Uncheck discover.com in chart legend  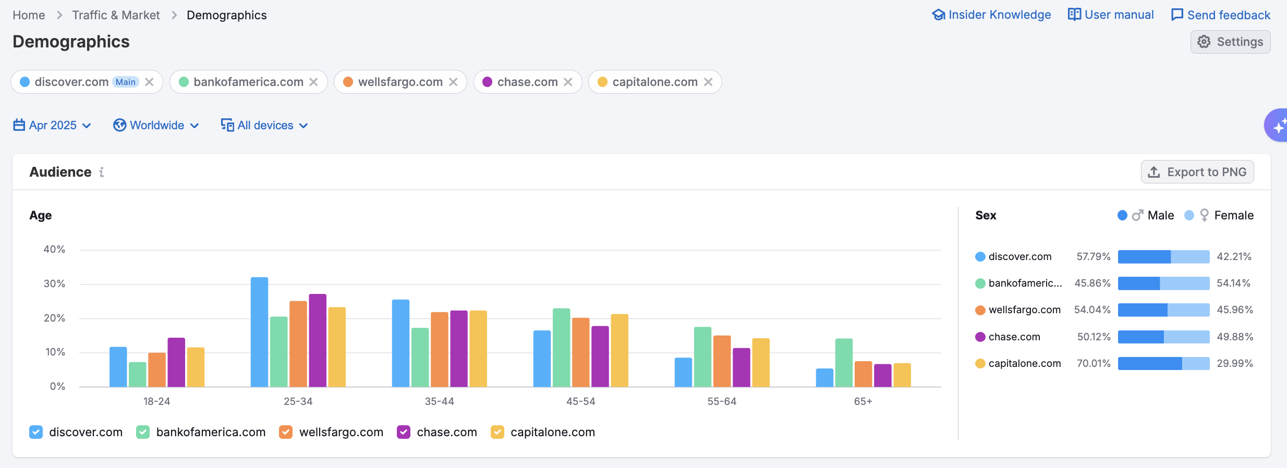[36, 432]
